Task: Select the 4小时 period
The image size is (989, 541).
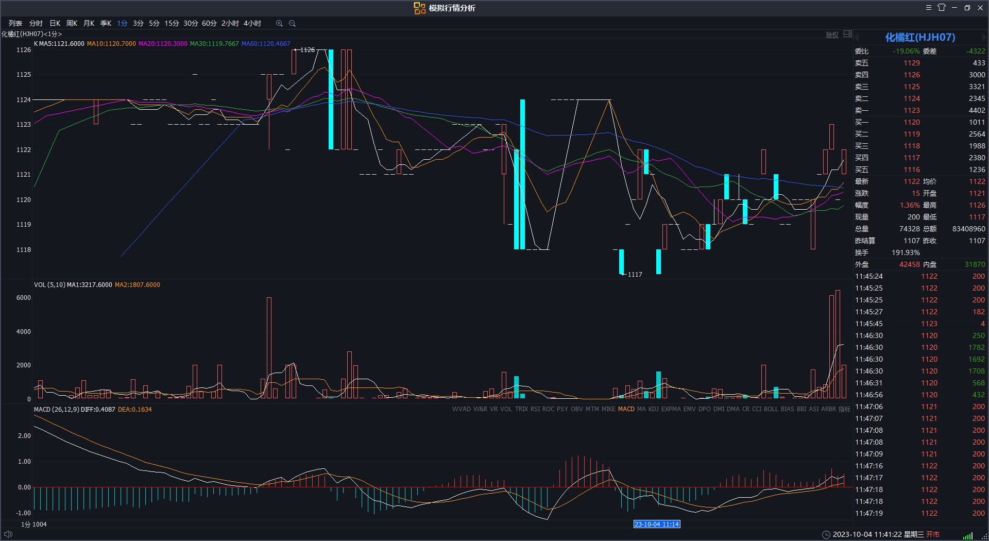Action: click(252, 23)
